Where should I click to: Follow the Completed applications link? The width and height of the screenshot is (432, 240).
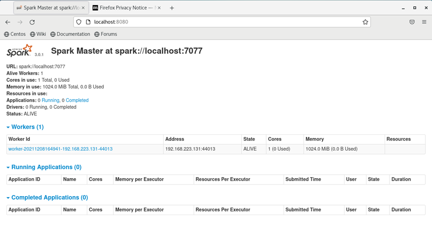point(77,100)
